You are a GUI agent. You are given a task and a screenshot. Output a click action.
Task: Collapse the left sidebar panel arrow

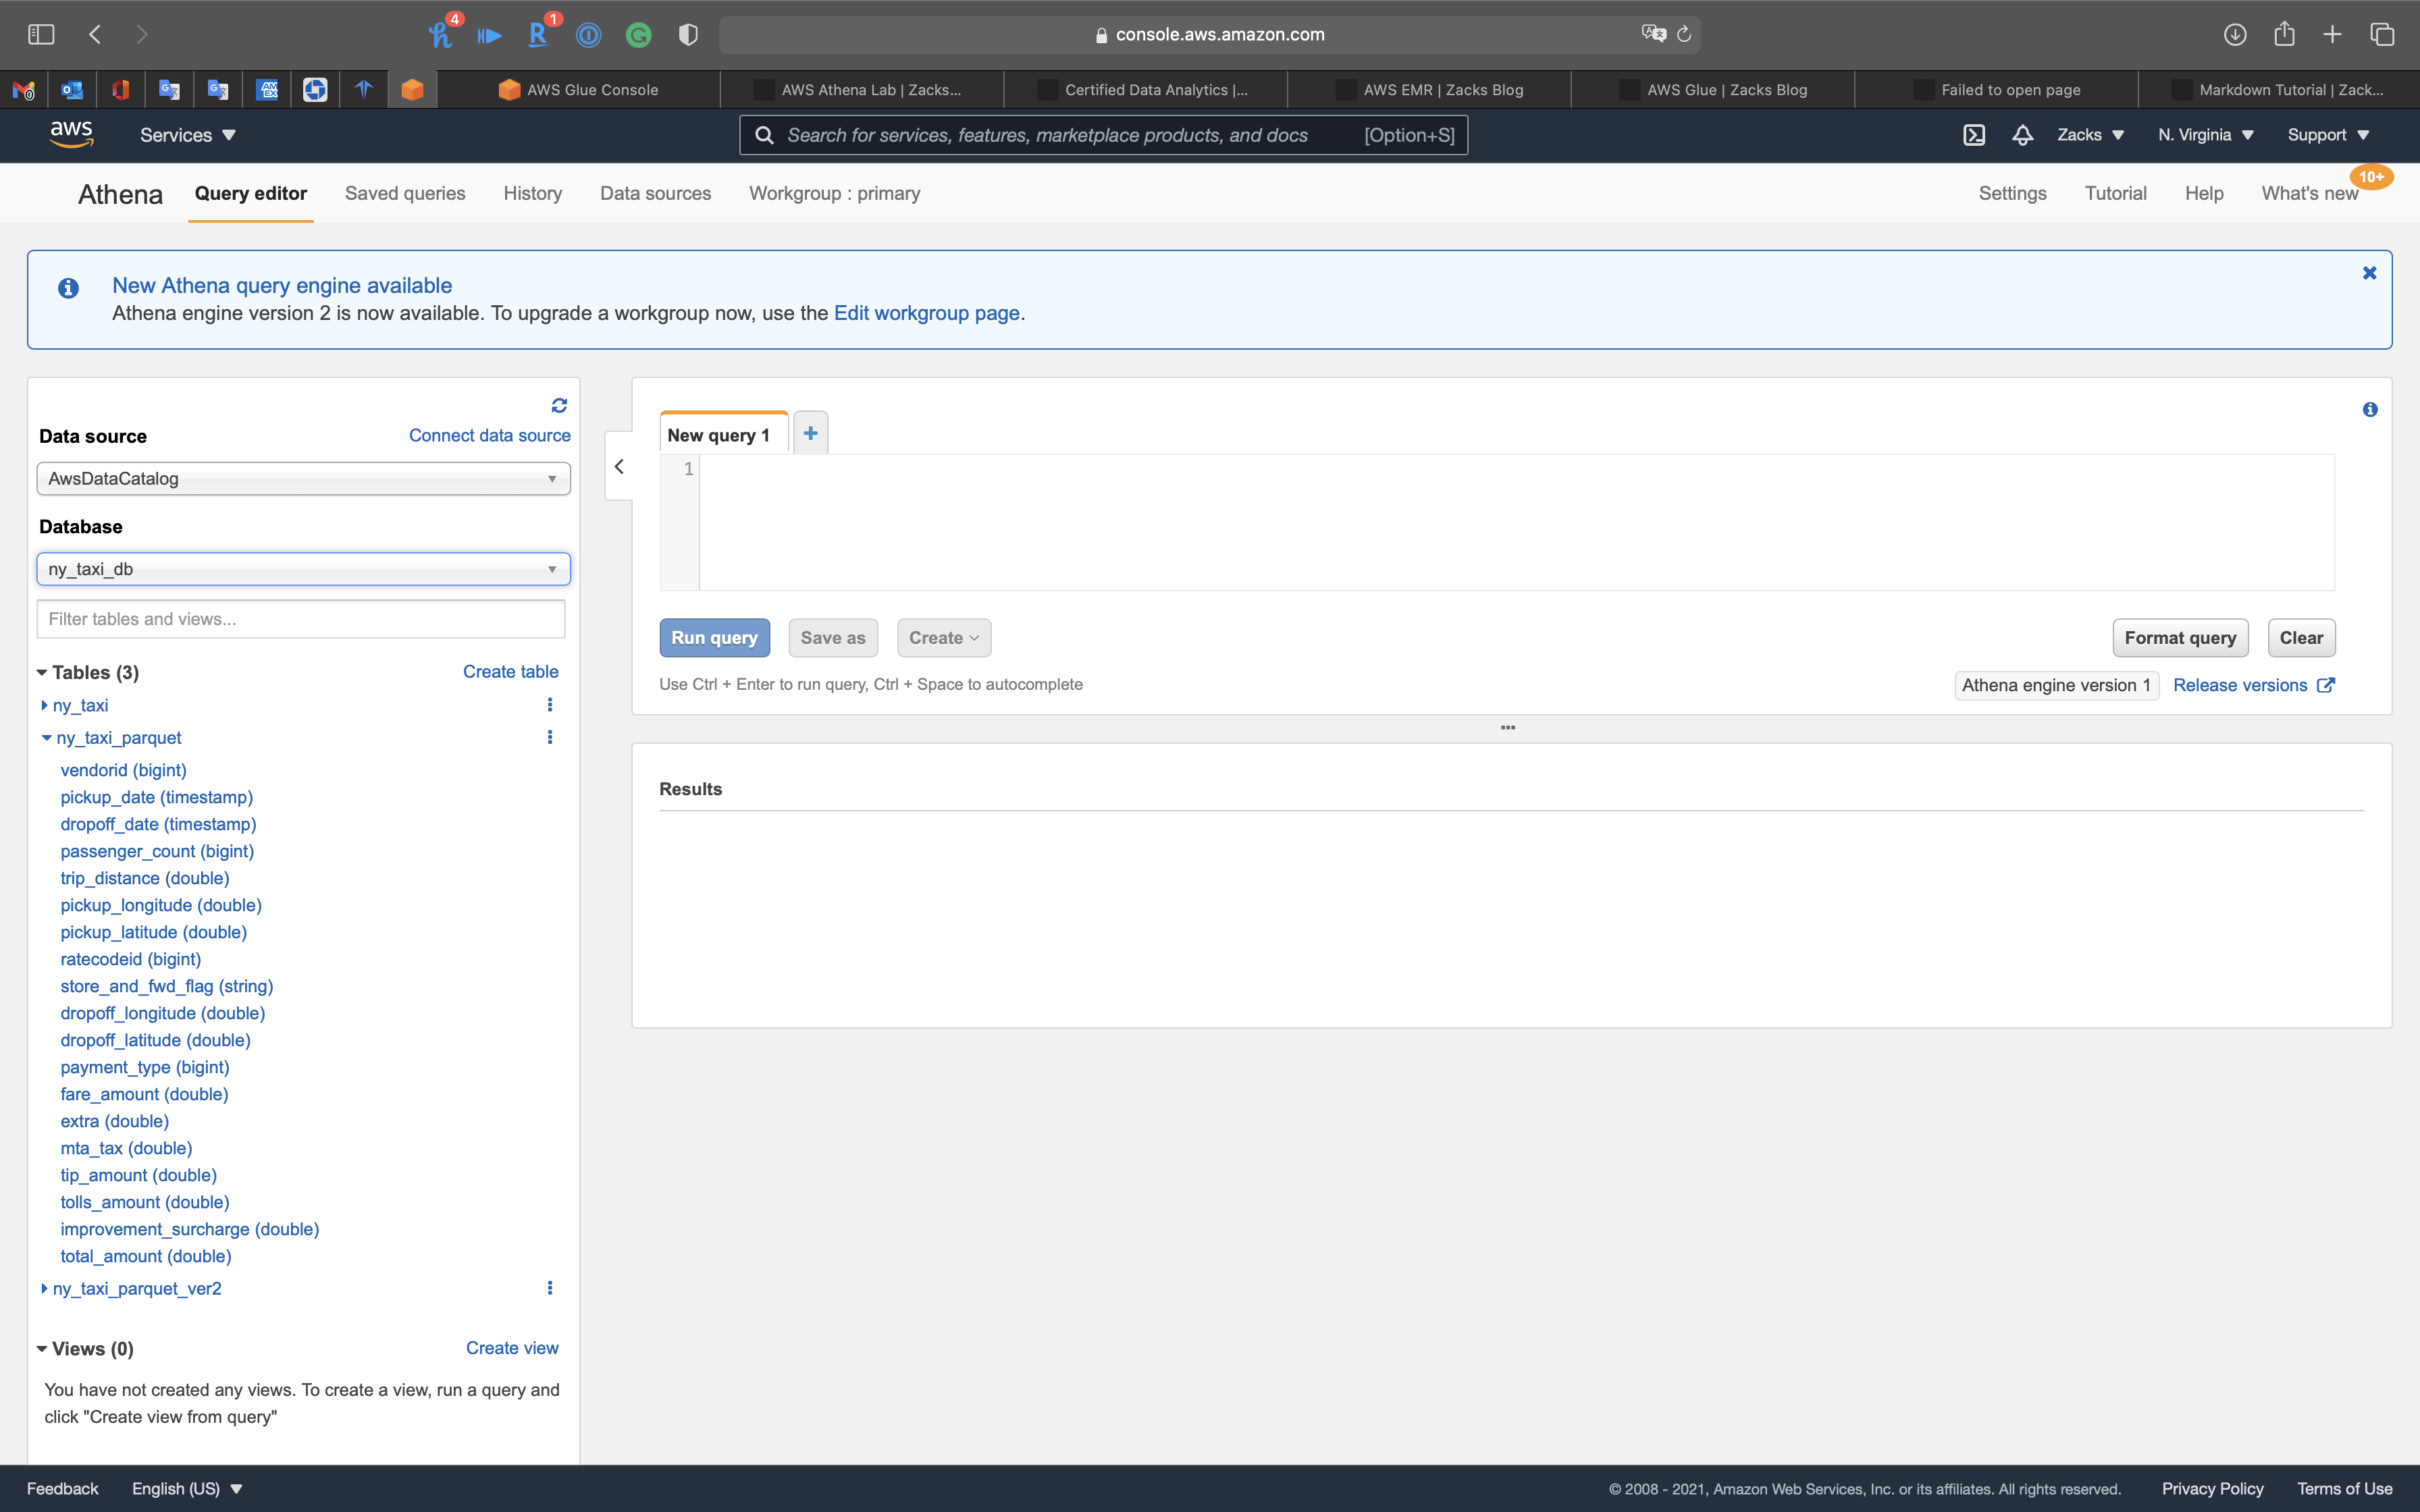[x=619, y=466]
